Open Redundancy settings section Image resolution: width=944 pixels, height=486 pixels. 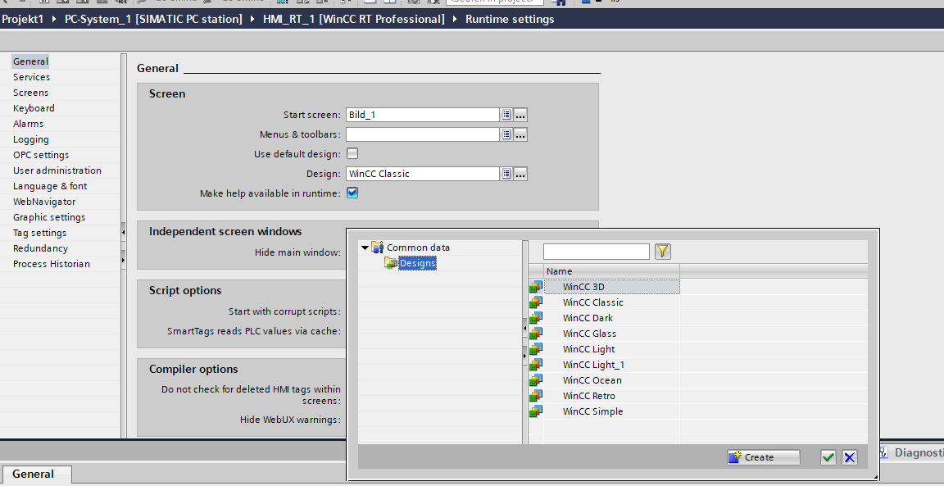point(40,248)
